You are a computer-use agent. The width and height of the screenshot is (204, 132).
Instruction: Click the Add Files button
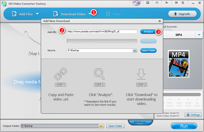pos(22,14)
